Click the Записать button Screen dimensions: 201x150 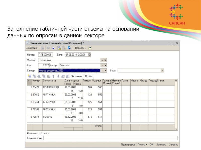pyautogui.click(x=161, y=145)
